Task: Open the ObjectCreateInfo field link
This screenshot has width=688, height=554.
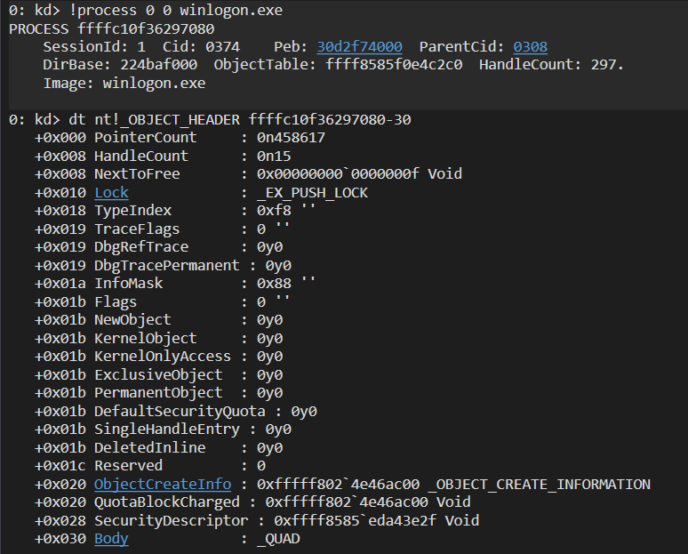Action: coord(163,485)
